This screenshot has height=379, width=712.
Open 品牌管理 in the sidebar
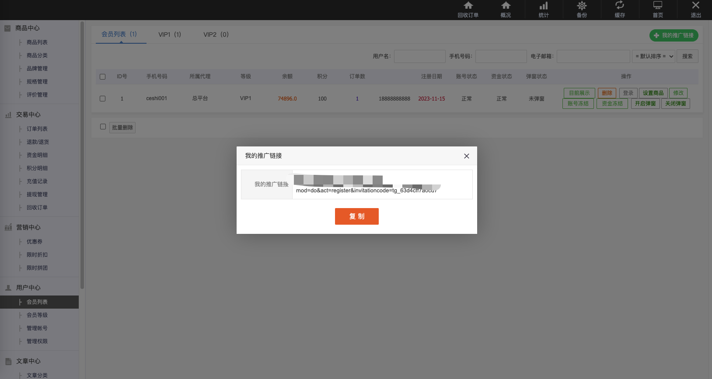tap(37, 69)
